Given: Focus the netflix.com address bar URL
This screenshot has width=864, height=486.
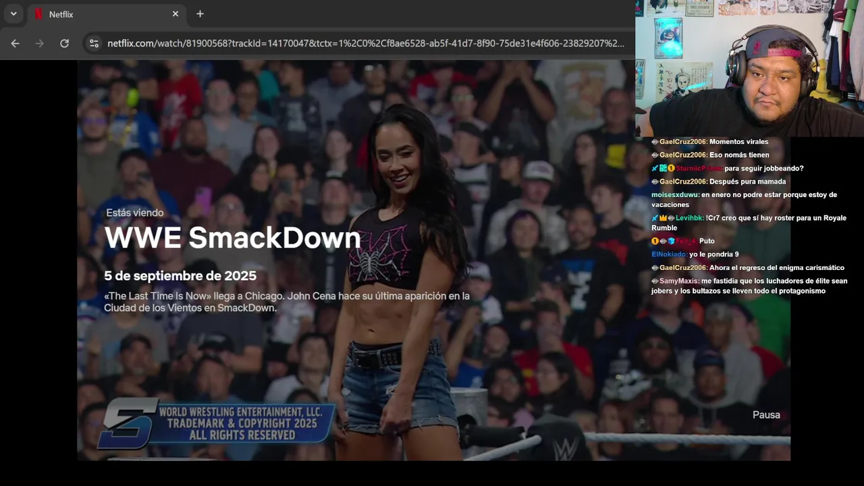Looking at the screenshot, I should point(366,43).
